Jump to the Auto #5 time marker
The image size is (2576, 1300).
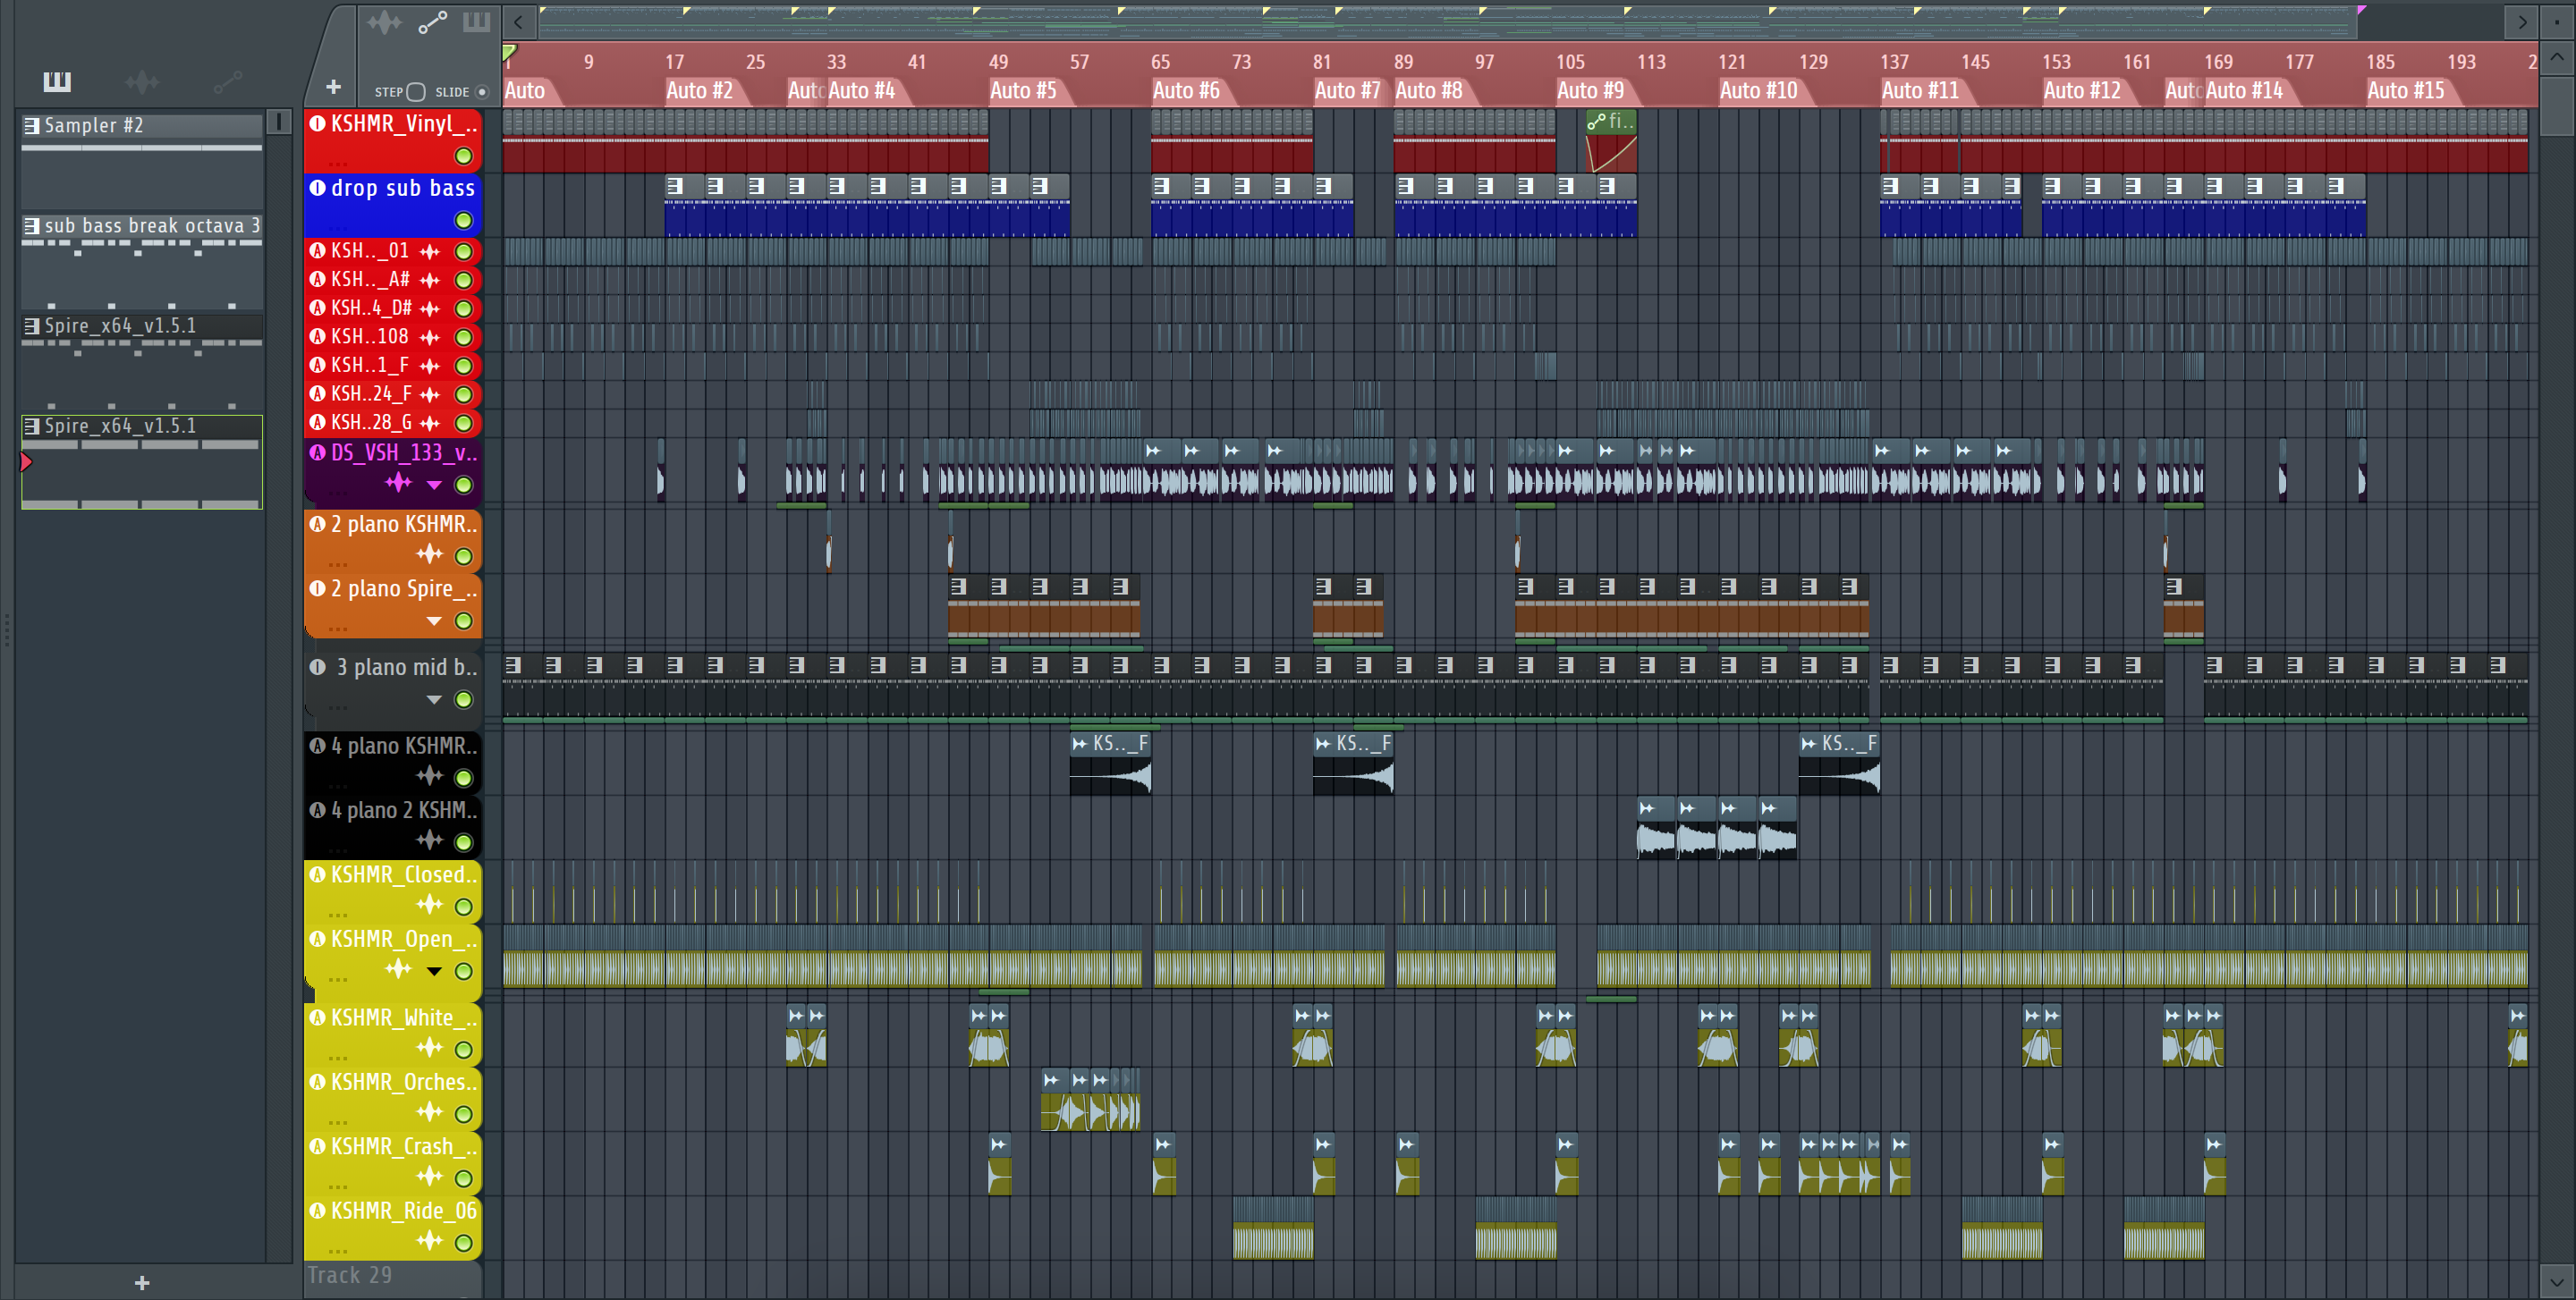[1023, 91]
